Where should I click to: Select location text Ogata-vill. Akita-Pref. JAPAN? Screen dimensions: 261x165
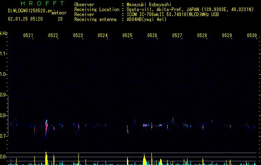pyautogui.click(x=163, y=9)
